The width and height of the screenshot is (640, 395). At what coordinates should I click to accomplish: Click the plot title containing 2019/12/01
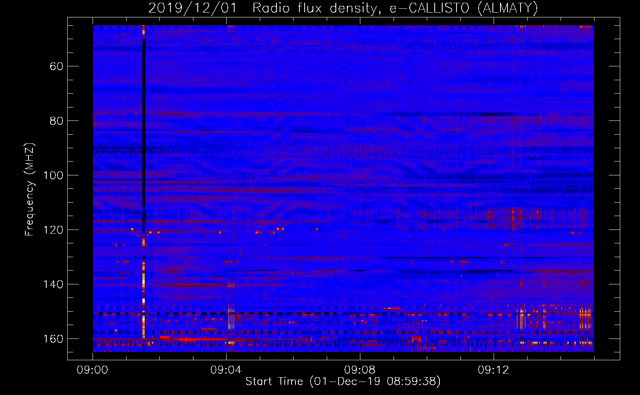[x=343, y=8]
